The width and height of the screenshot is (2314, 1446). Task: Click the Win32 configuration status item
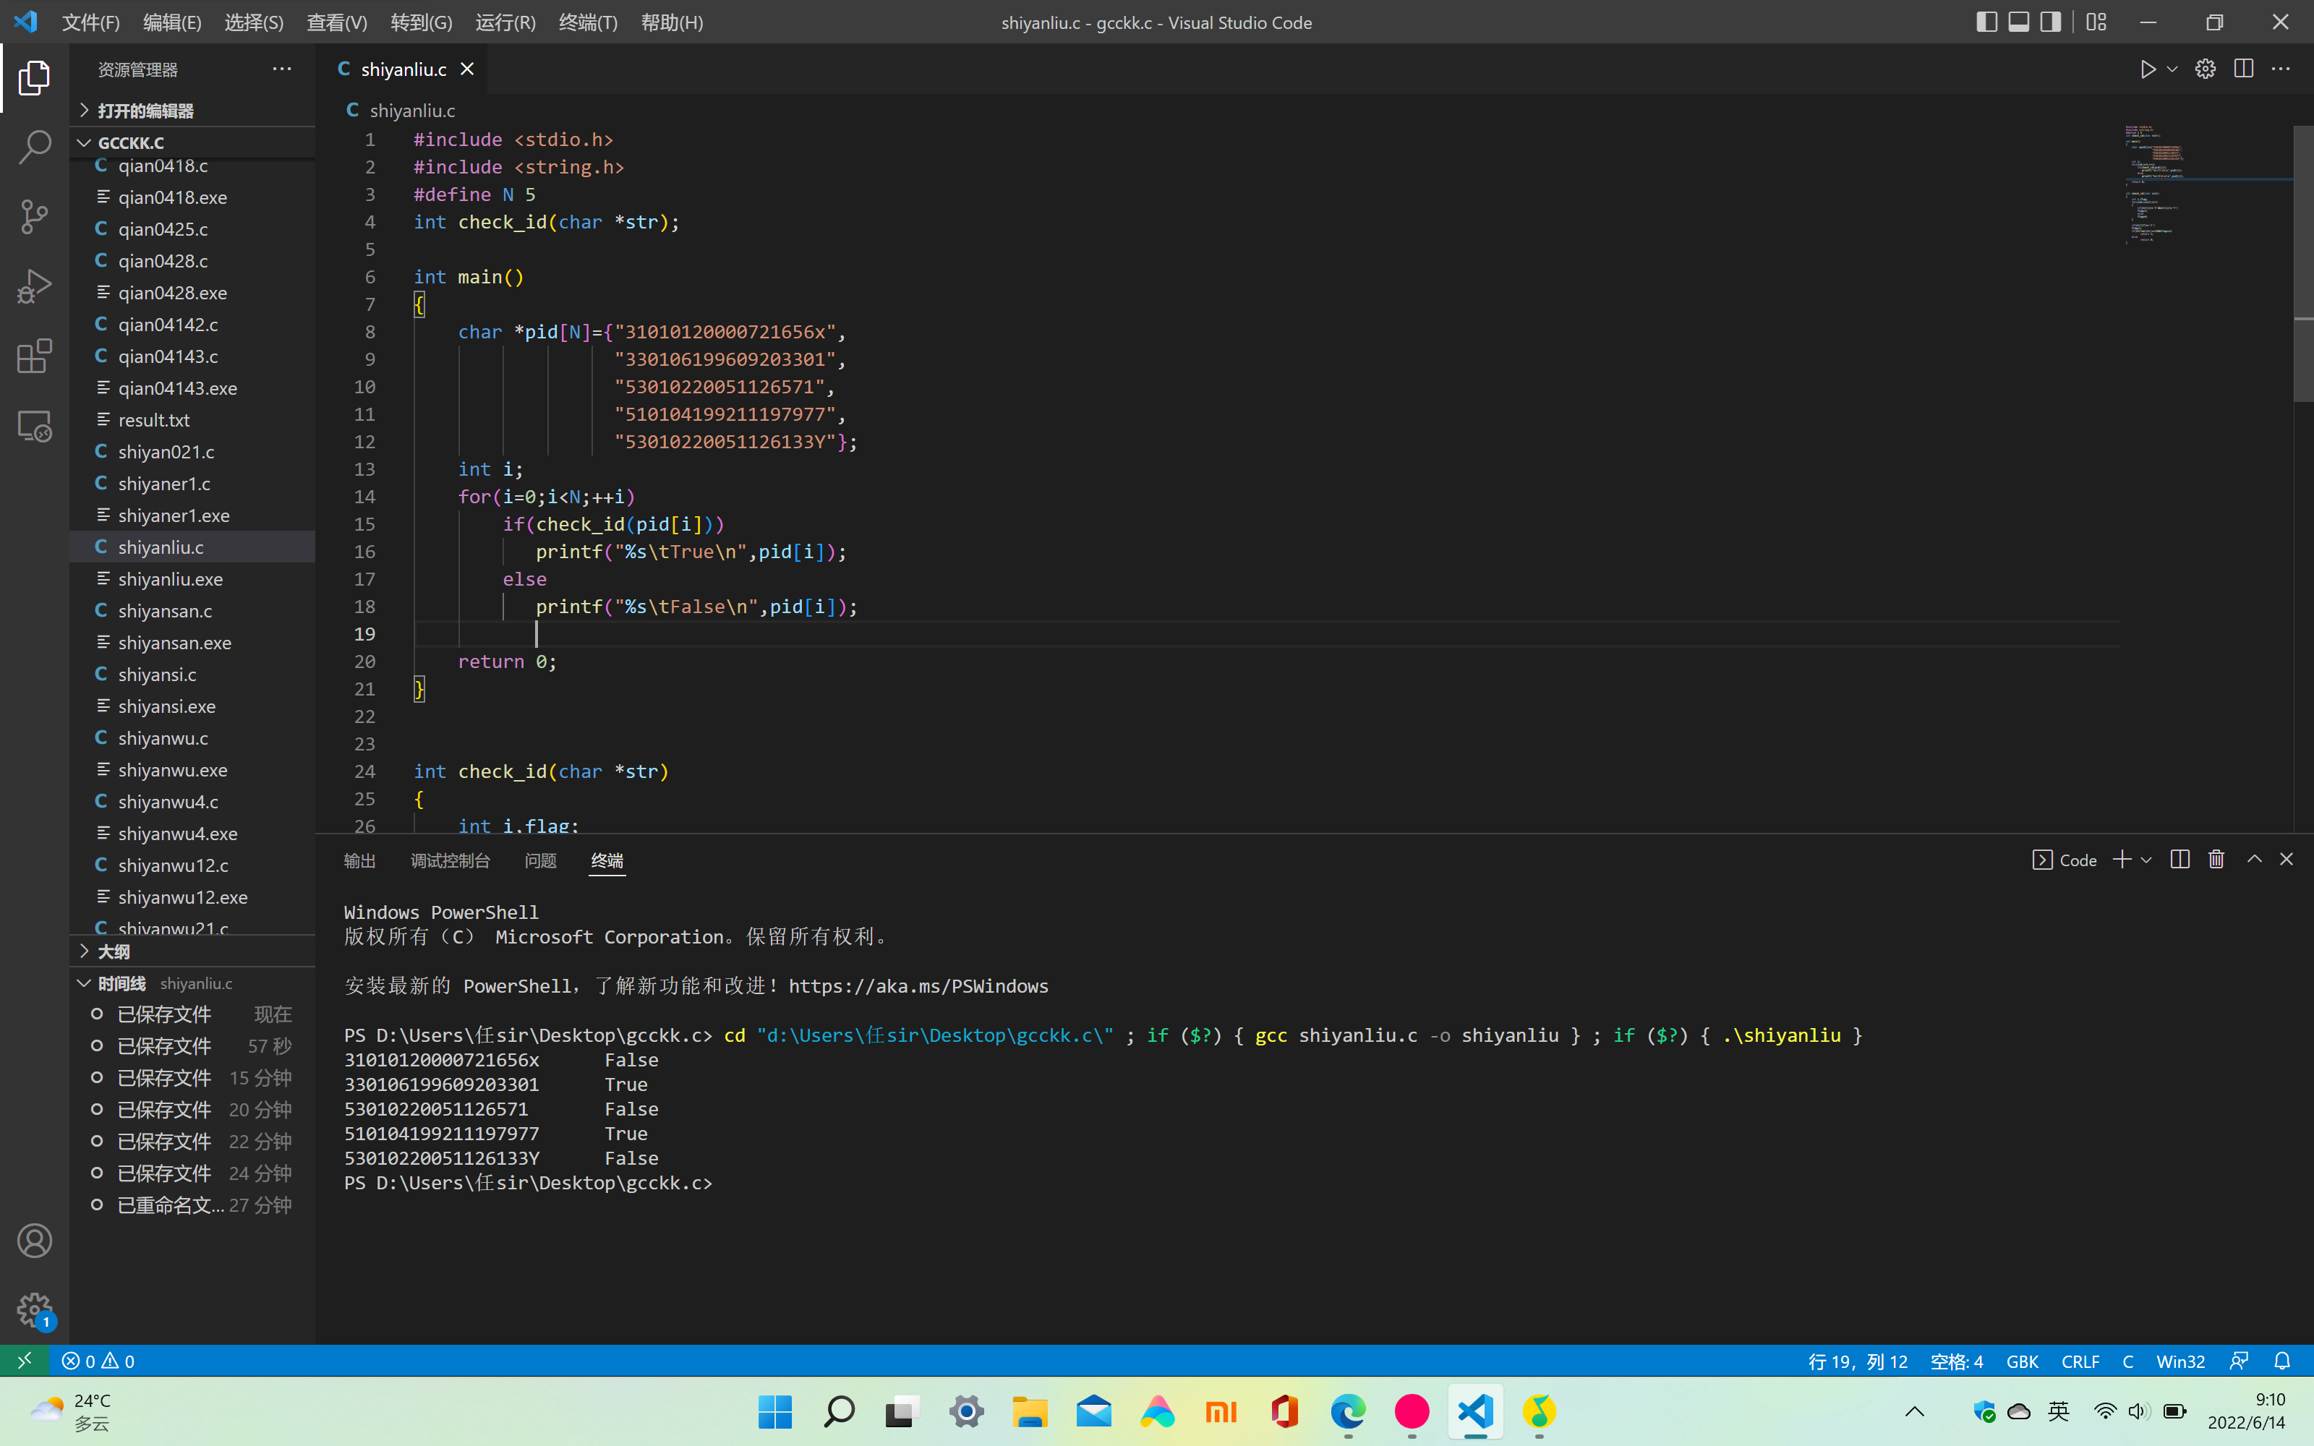2180,1361
